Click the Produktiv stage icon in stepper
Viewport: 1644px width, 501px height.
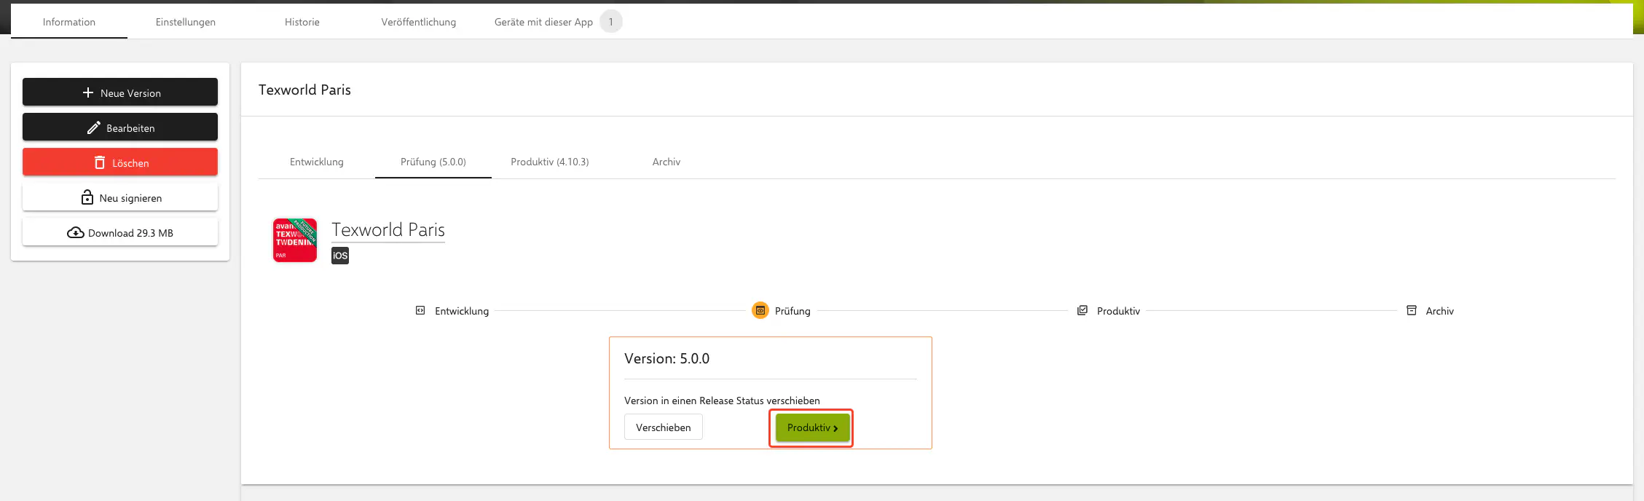[x=1082, y=310]
